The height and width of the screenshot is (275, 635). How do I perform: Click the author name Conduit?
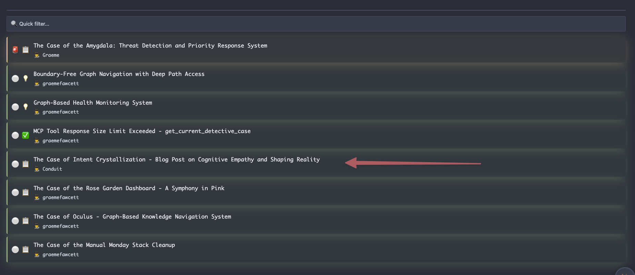click(52, 169)
